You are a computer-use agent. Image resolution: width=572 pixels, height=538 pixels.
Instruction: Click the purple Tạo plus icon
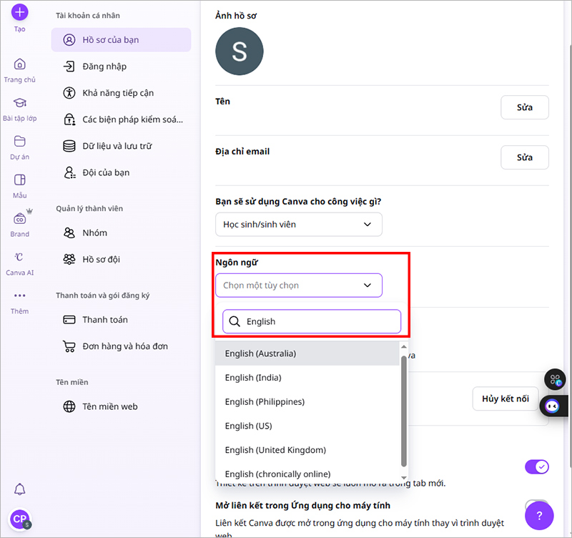(x=19, y=12)
